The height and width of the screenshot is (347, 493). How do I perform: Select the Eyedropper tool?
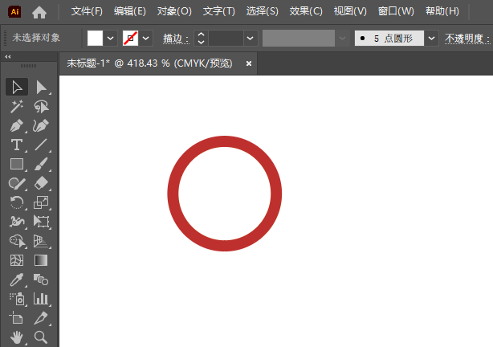(17, 280)
